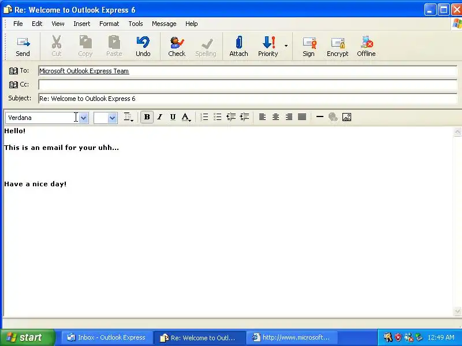The height and width of the screenshot is (346, 462).
Task: Open the Cc address book icon
Action: click(x=13, y=85)
